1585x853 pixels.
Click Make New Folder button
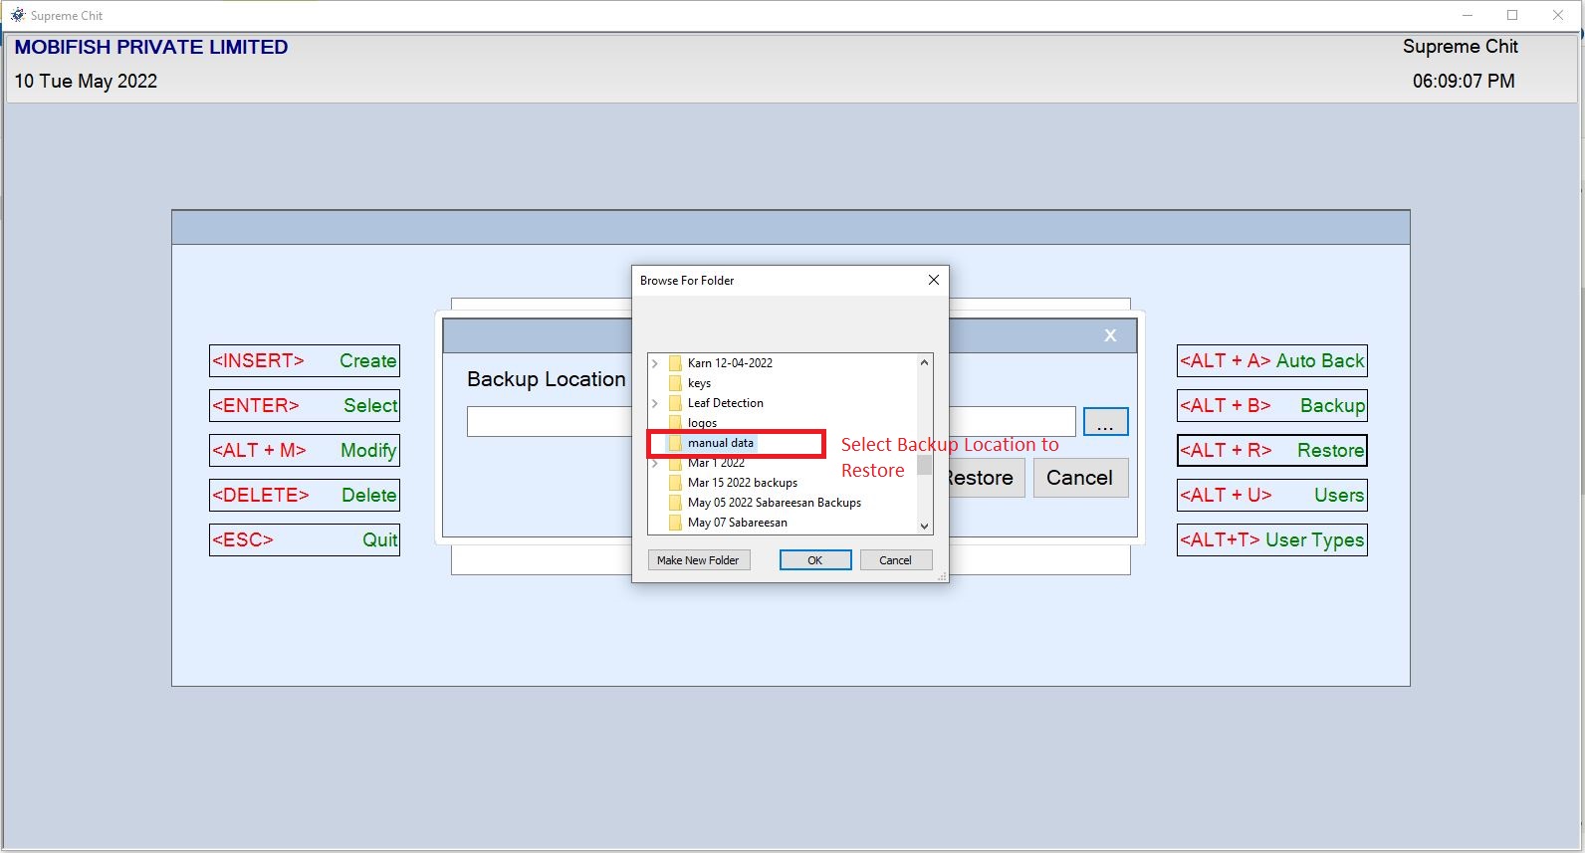698,560
